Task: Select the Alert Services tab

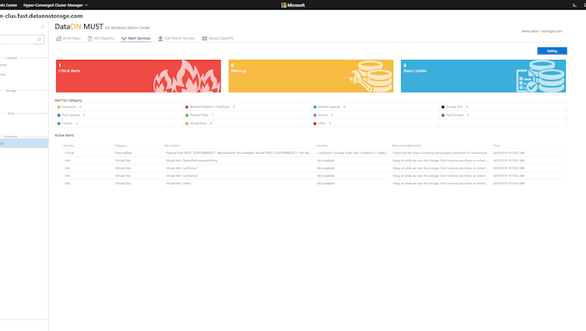Action: pos(136,38)
